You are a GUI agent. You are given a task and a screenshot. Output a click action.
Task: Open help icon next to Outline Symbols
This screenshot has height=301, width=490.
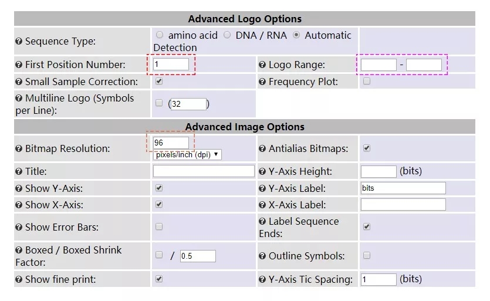pyautogui.click(x=262, y=256)
